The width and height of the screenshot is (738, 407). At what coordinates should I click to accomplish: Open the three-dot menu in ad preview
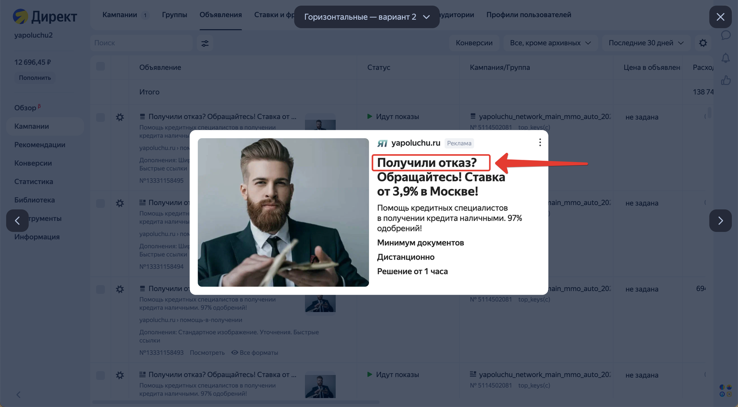click(540, 143)
